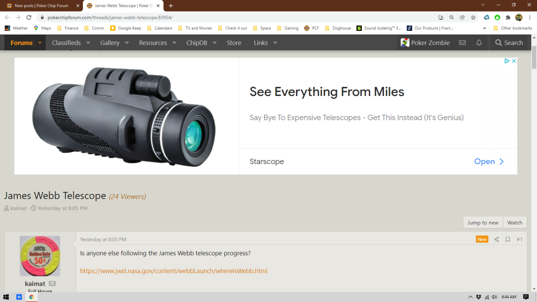Open forum inbox envelope icon
This screenshot has width=537, height=302.
[463, 43]
